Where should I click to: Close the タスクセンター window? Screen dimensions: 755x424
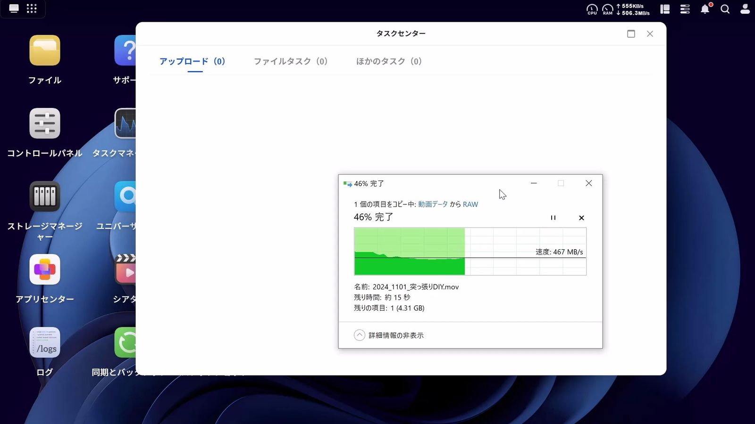click(650, 33)
